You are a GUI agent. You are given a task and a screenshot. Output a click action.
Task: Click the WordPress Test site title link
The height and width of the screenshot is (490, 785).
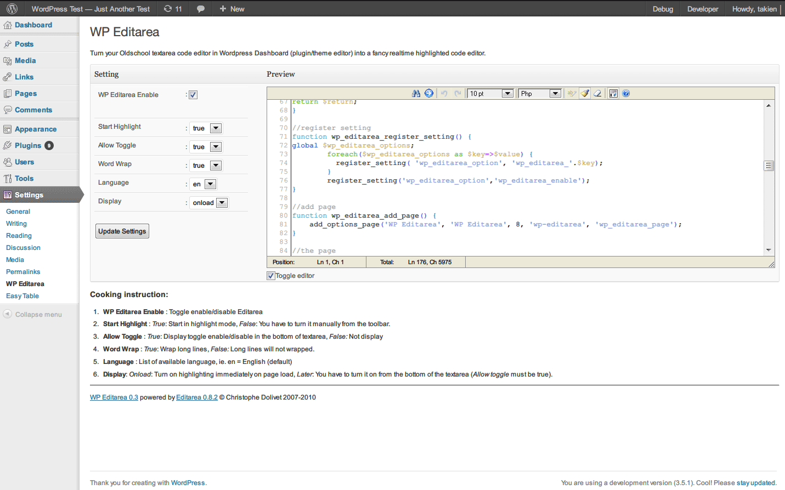tap(91, 9)
